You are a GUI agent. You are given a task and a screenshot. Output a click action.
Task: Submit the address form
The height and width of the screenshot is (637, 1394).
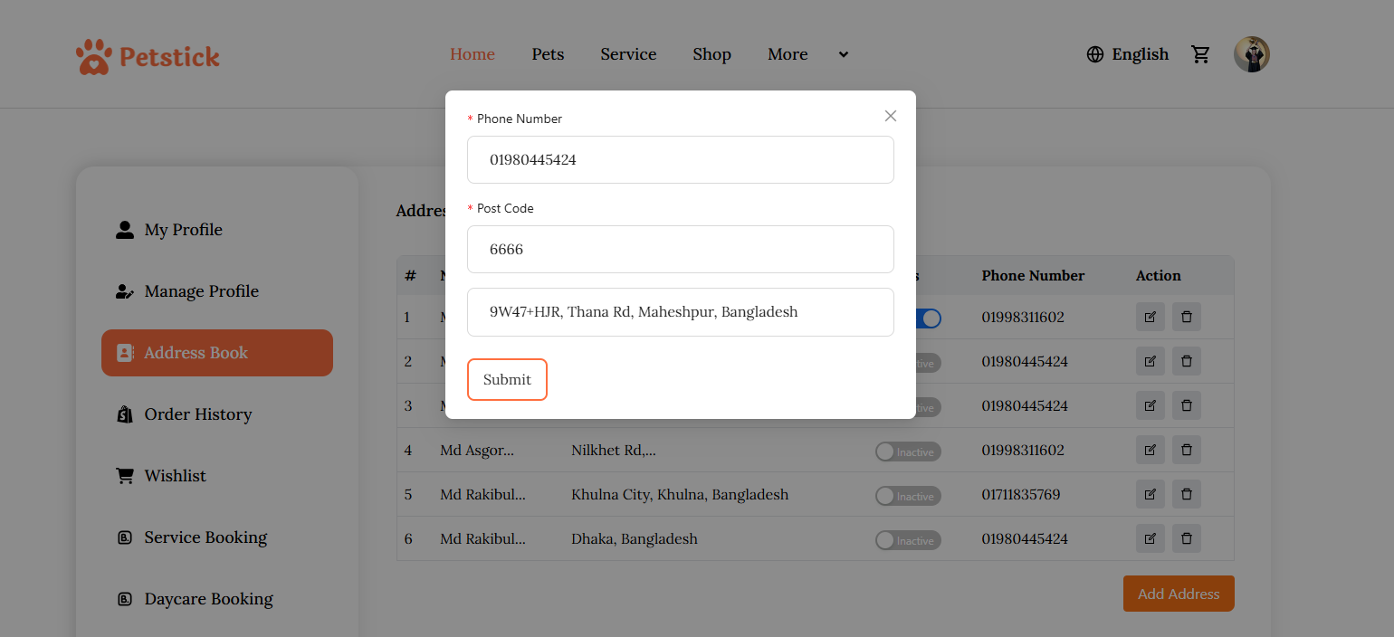507,379
